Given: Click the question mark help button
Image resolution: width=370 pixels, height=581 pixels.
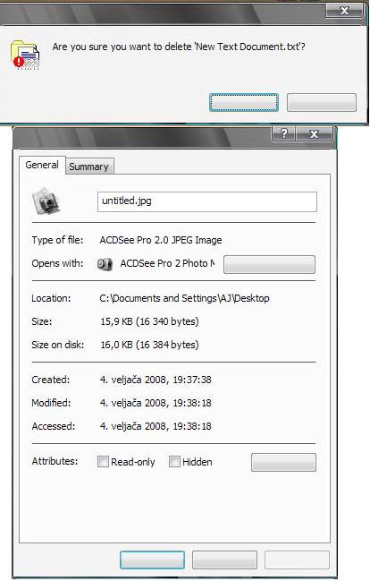Looking at the screenshot, I should click(x=284, y=133).
